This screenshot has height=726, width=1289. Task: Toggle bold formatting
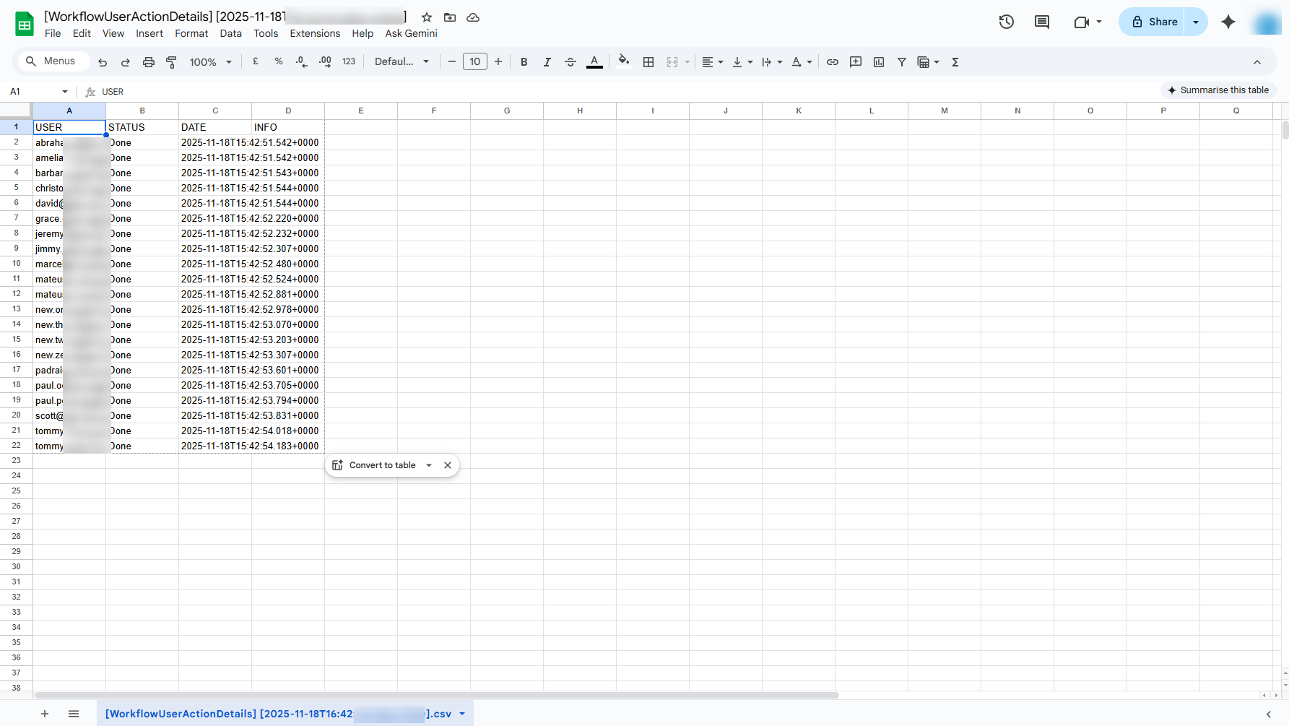[524, 61]
